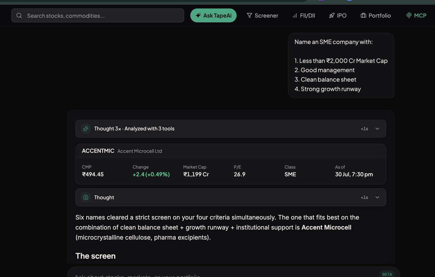Click the Accent Microcell Ltd company name

click(140, 151)
